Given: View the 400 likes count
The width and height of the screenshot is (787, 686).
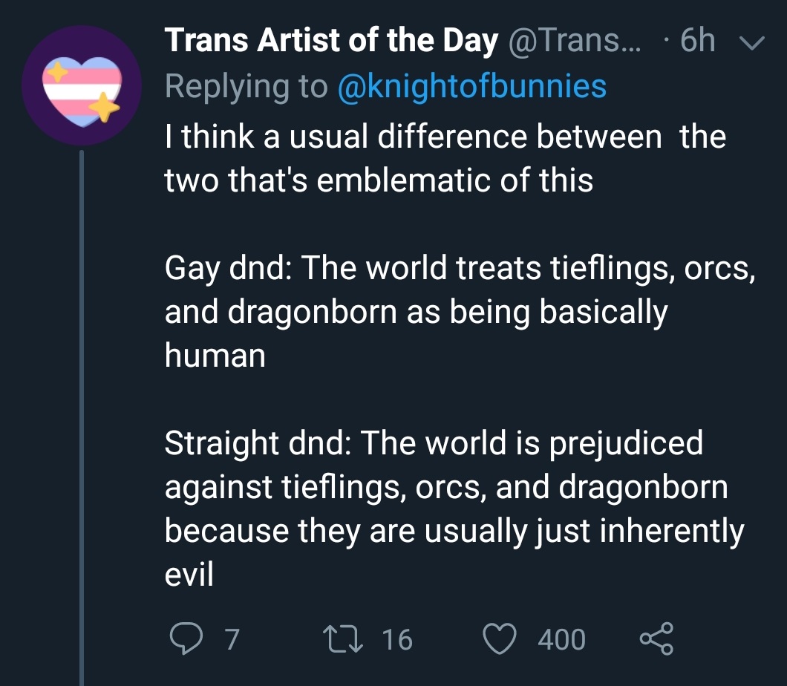Looking at the screenshot, I should coord(561,639).
